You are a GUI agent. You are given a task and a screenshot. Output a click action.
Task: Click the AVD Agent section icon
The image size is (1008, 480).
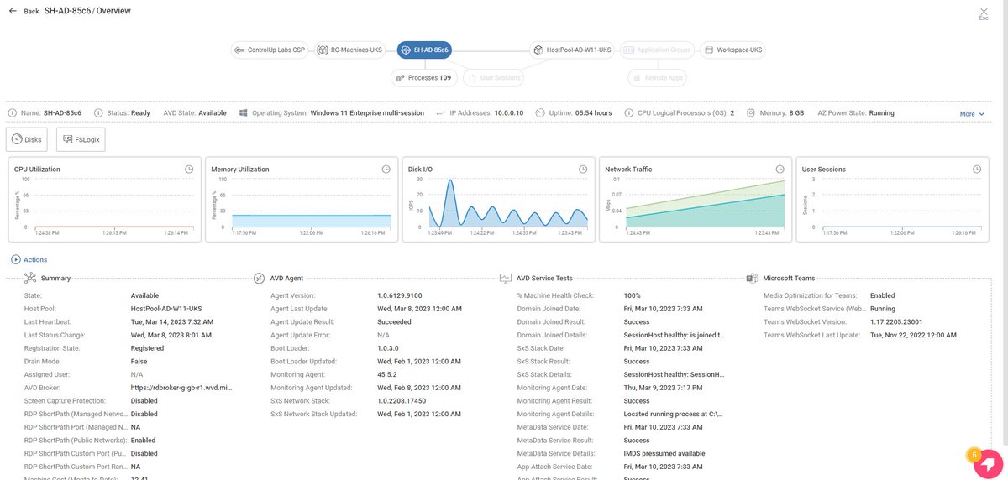tap(259, 278)
